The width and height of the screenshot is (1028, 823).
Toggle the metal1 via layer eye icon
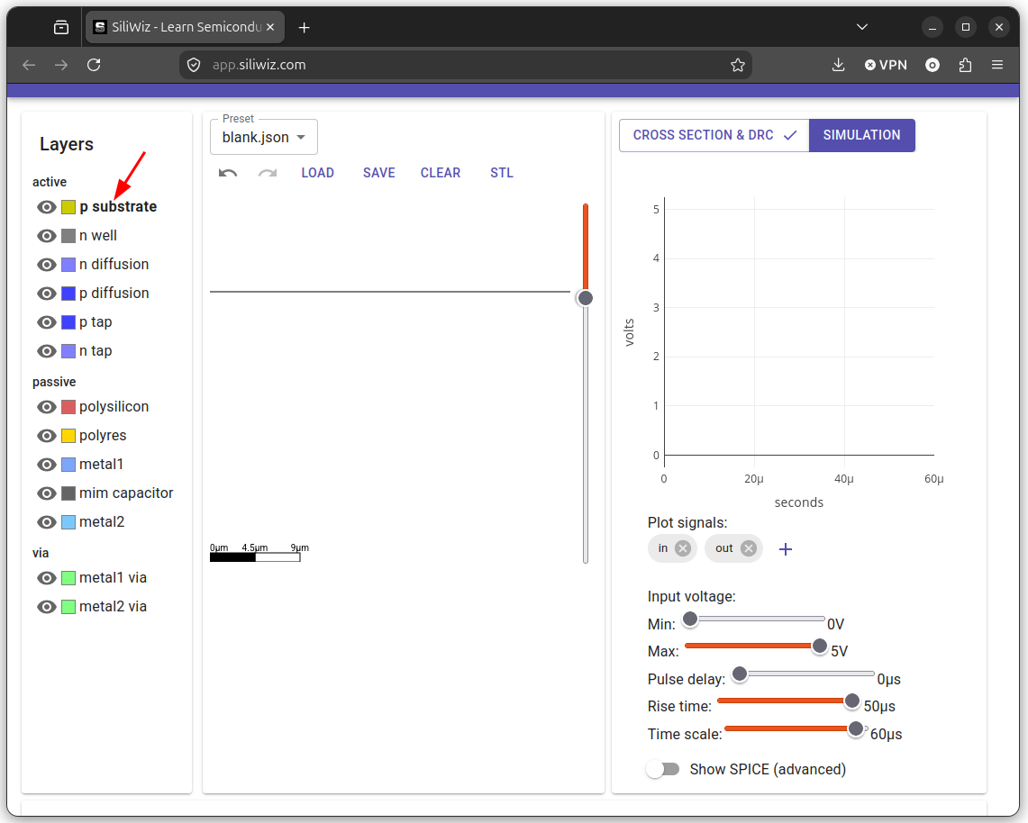point(46,578)
